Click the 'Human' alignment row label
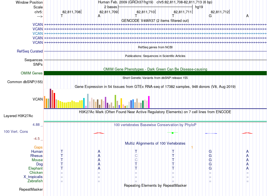The image size is (267, 196). pos(37,151)
